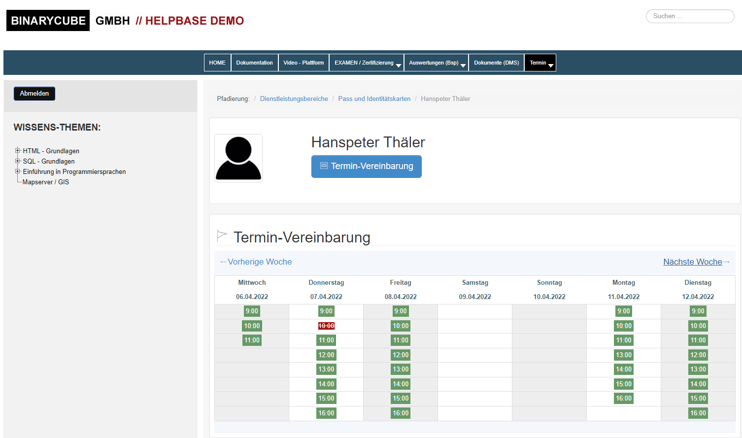
Task: Select the 16:00 slot on Montag 11.04.2022
Action: tap(623, 398)
